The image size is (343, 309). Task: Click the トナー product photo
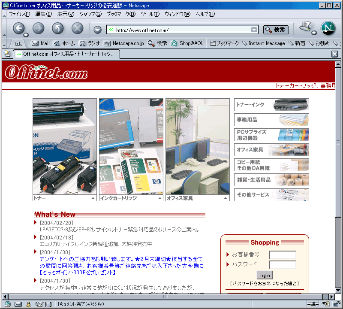pos(65,146)
